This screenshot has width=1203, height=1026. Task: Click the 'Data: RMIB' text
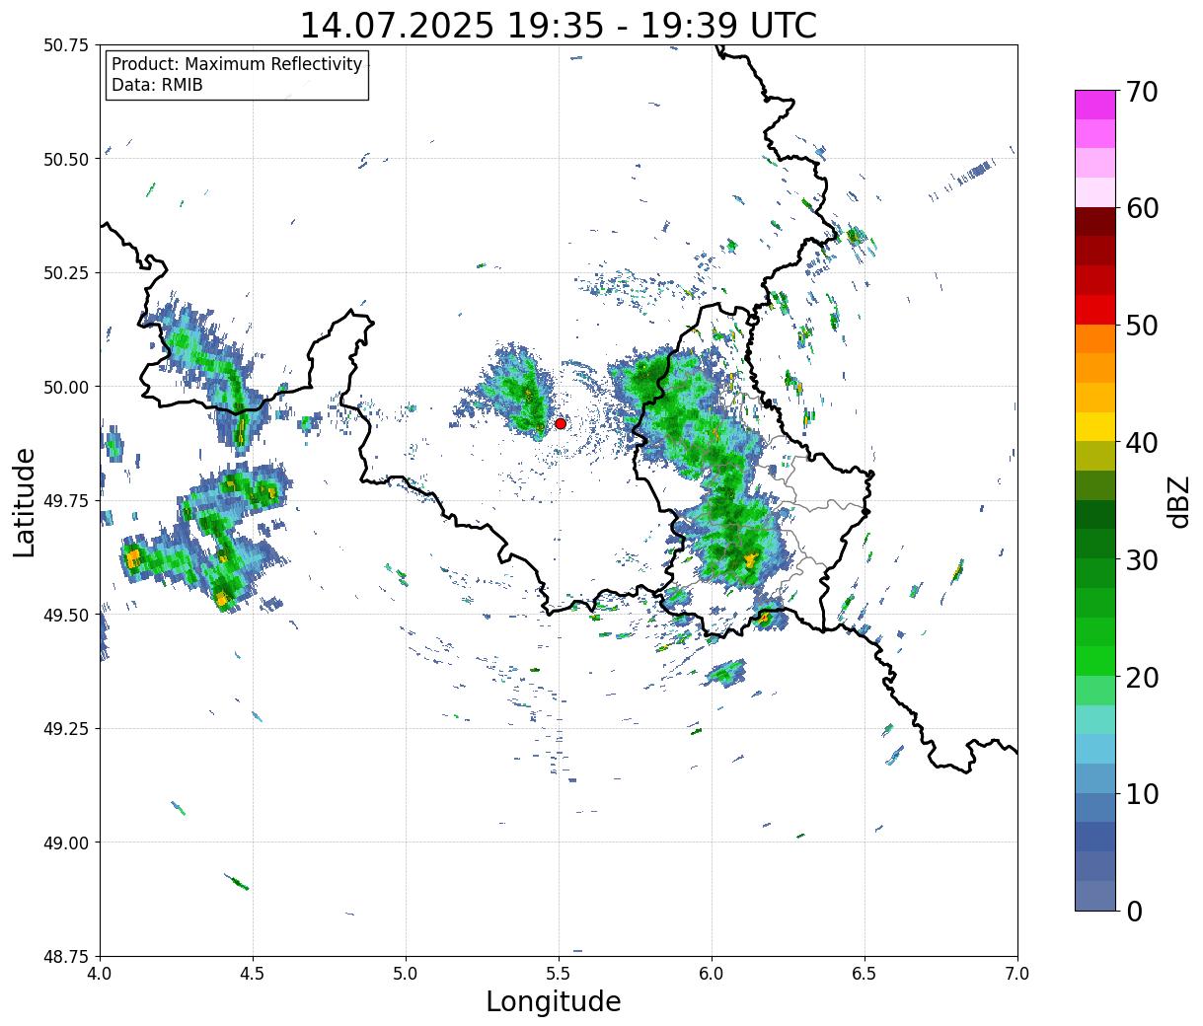click(x=157, y=86)
